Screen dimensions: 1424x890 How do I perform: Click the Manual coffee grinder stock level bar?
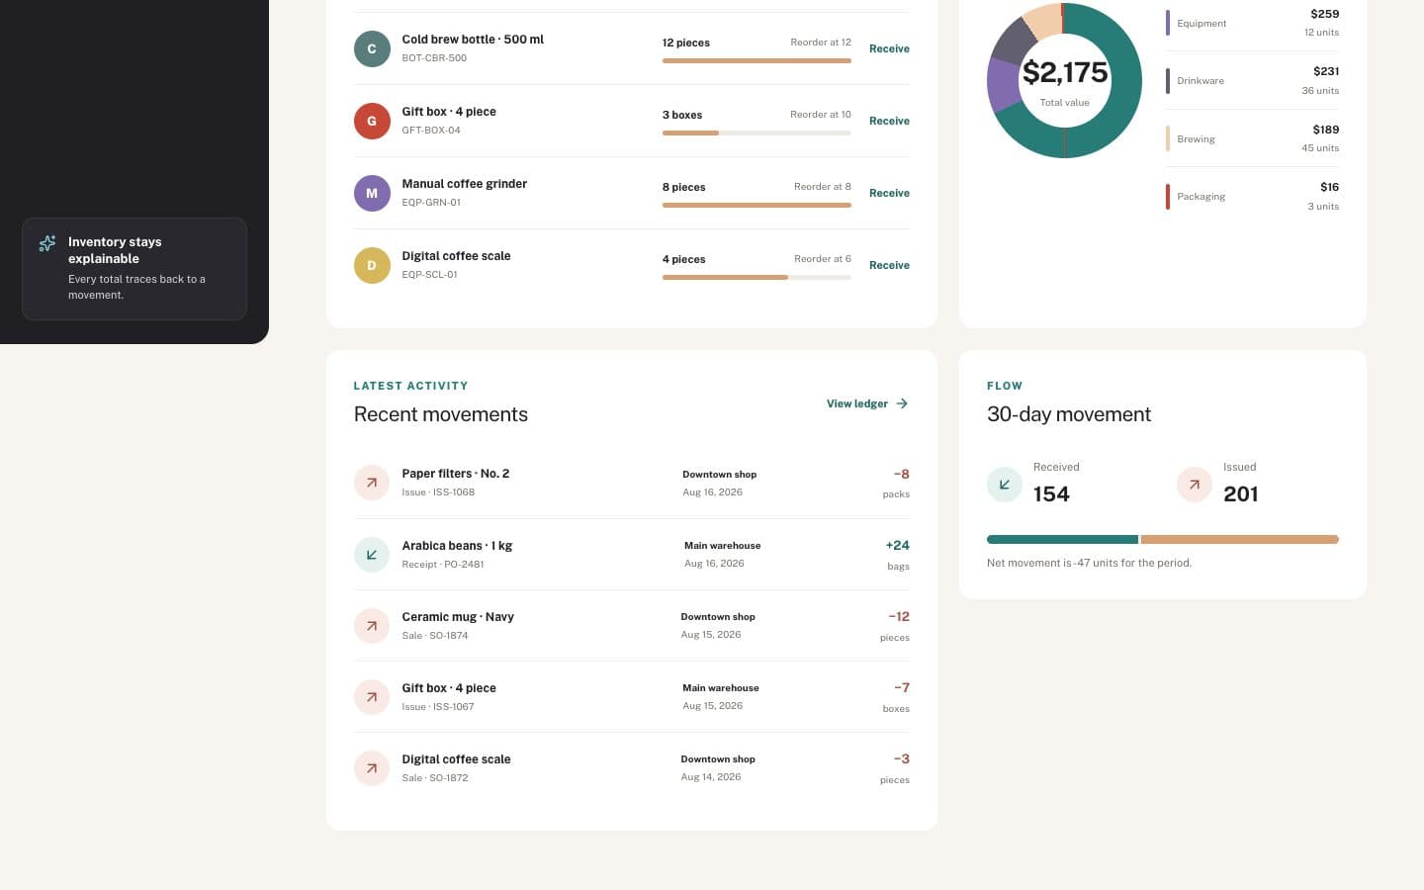pos(756,206)
